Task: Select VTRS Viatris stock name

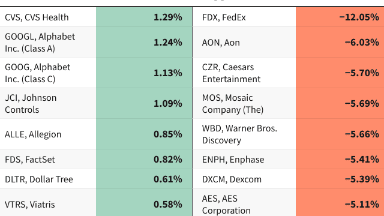Action: click(30, 204)
